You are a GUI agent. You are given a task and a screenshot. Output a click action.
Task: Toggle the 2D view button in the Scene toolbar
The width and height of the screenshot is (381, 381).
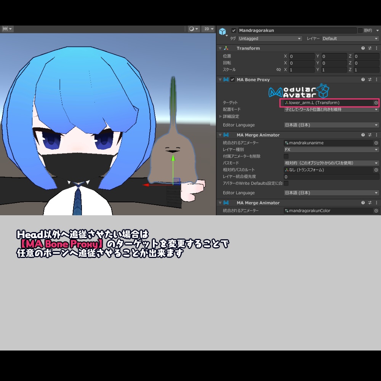click(206, 29)
